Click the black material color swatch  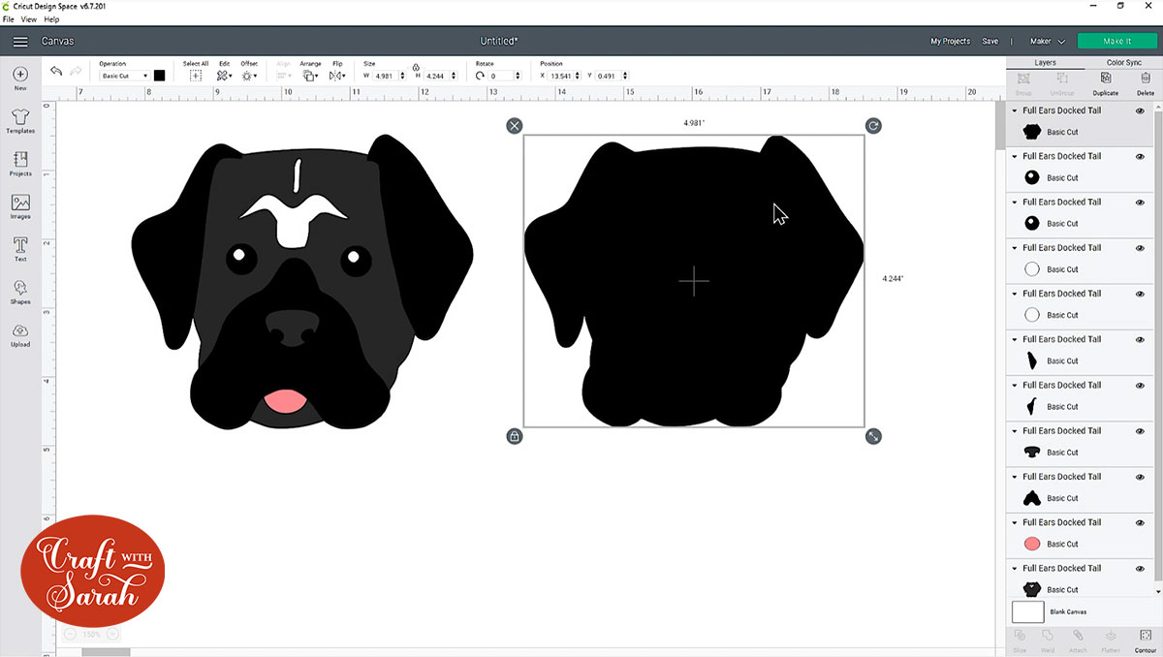point(158,74)
